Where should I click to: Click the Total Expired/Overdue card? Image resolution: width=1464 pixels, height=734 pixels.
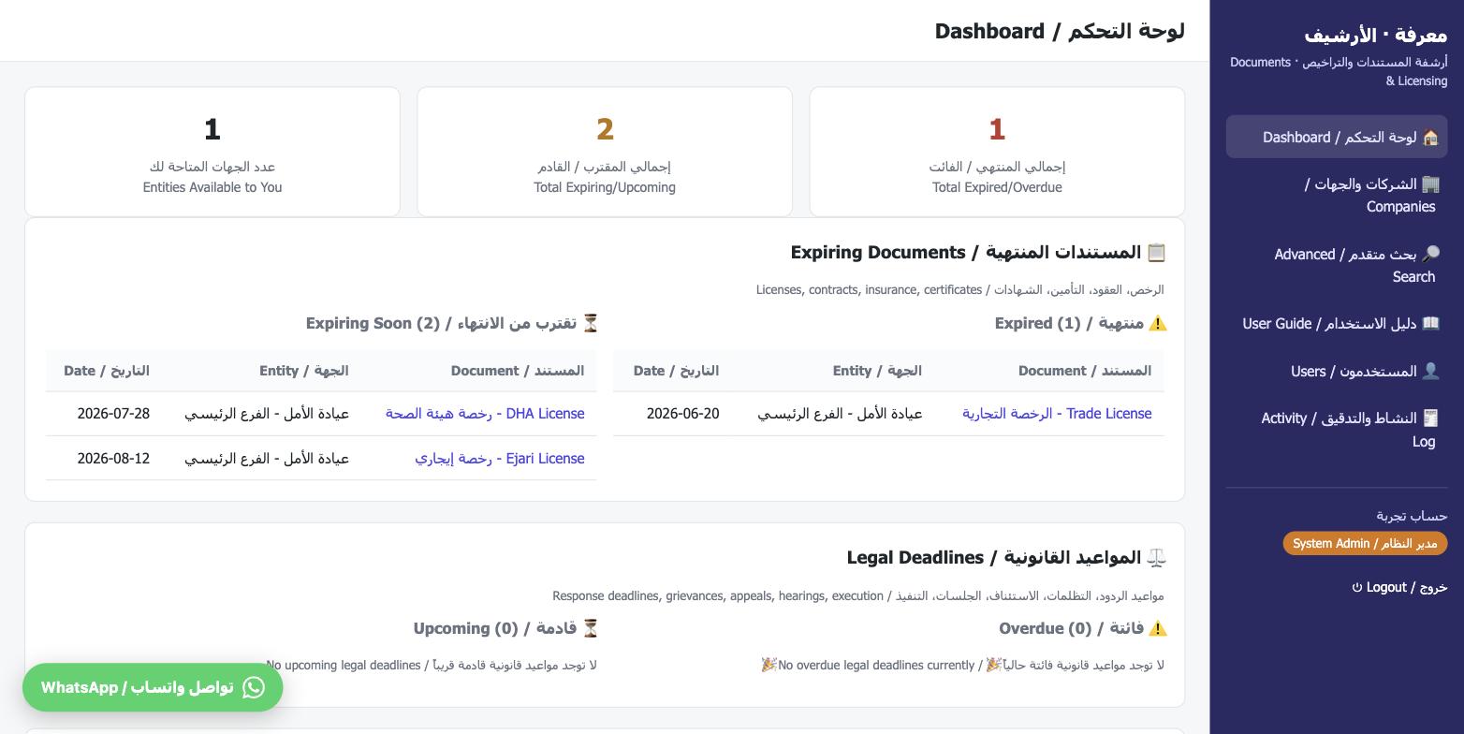point(997,152)
